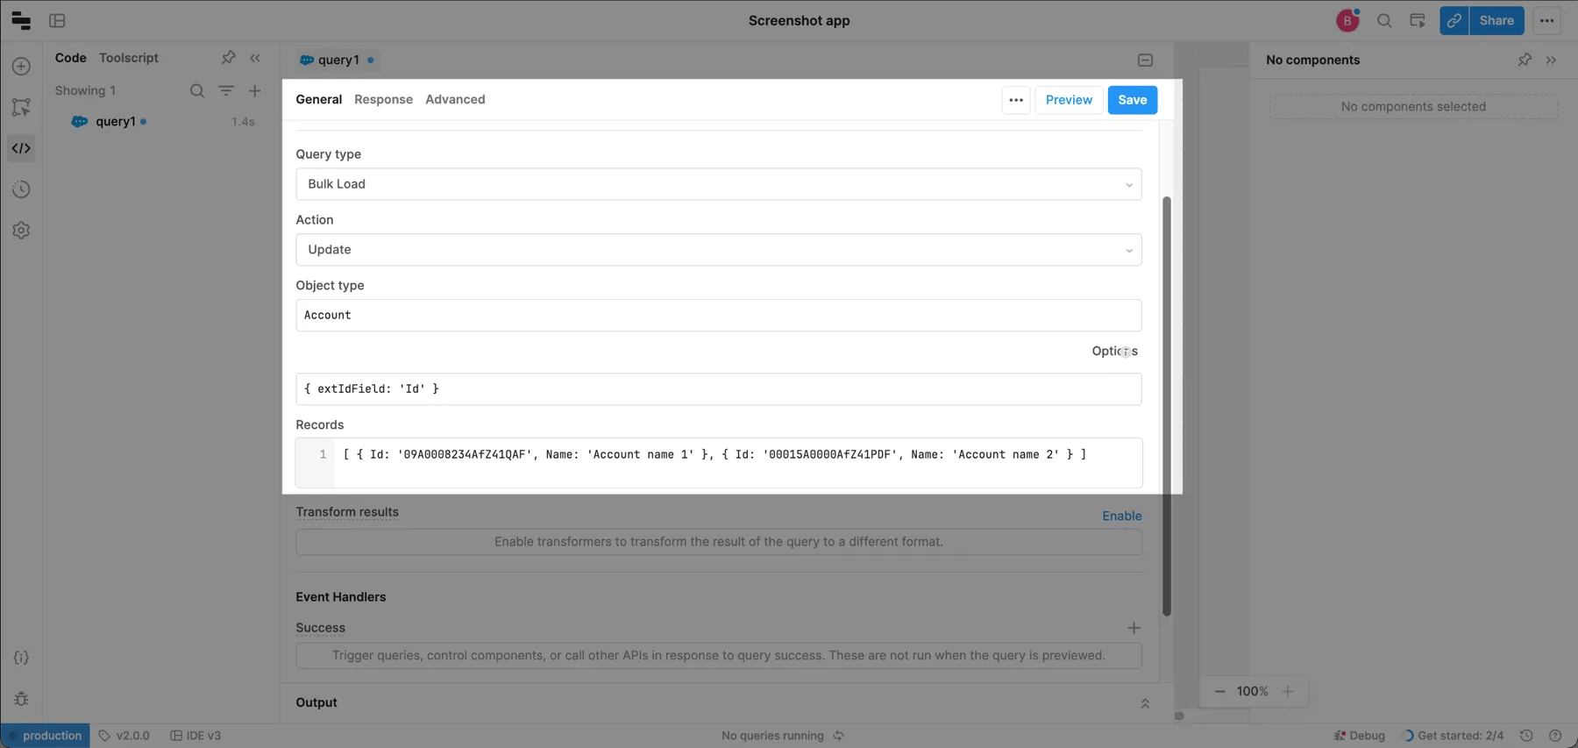Copy the app link with chain icon
The width and height of the screenshot is (1578, 748).
click(1454, 20)
